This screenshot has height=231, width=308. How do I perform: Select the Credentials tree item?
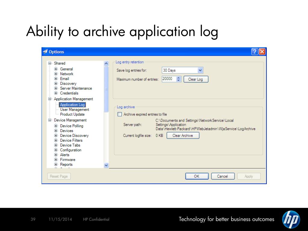(x=69, y=93)
